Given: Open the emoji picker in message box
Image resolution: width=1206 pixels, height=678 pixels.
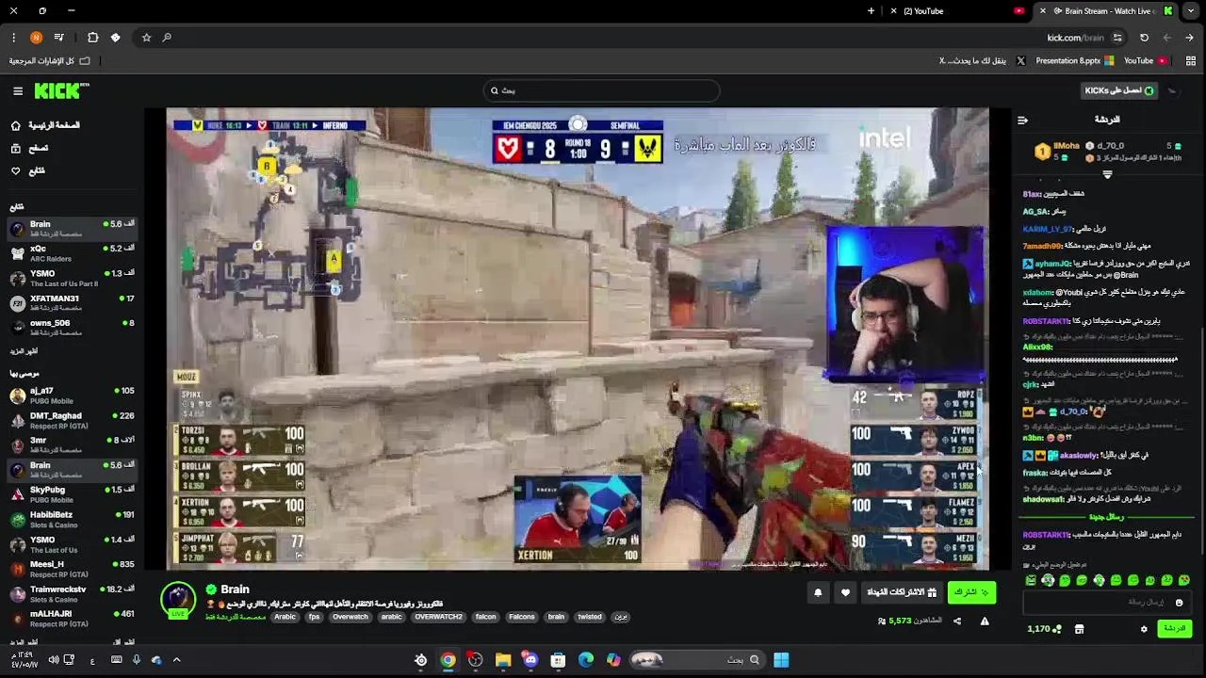Looking at the screenshot, I should click(1179, 603).
